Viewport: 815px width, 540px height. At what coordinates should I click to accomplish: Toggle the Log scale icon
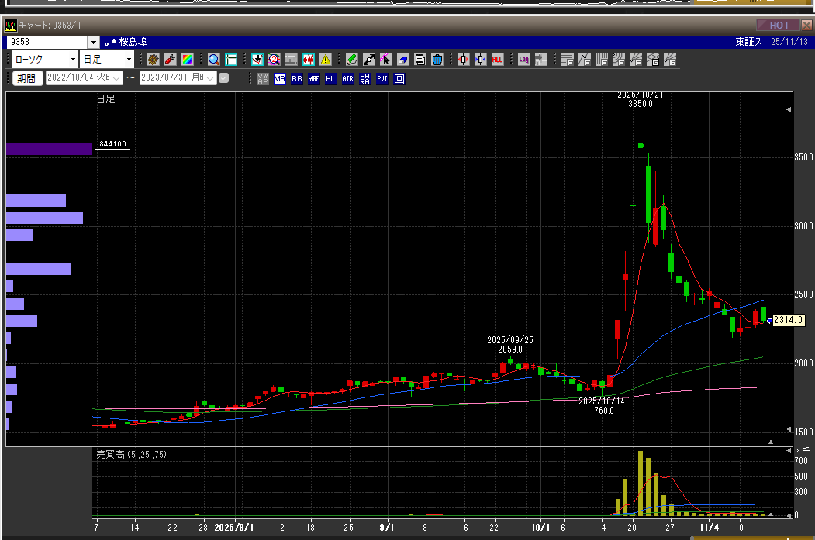(523, 59)
